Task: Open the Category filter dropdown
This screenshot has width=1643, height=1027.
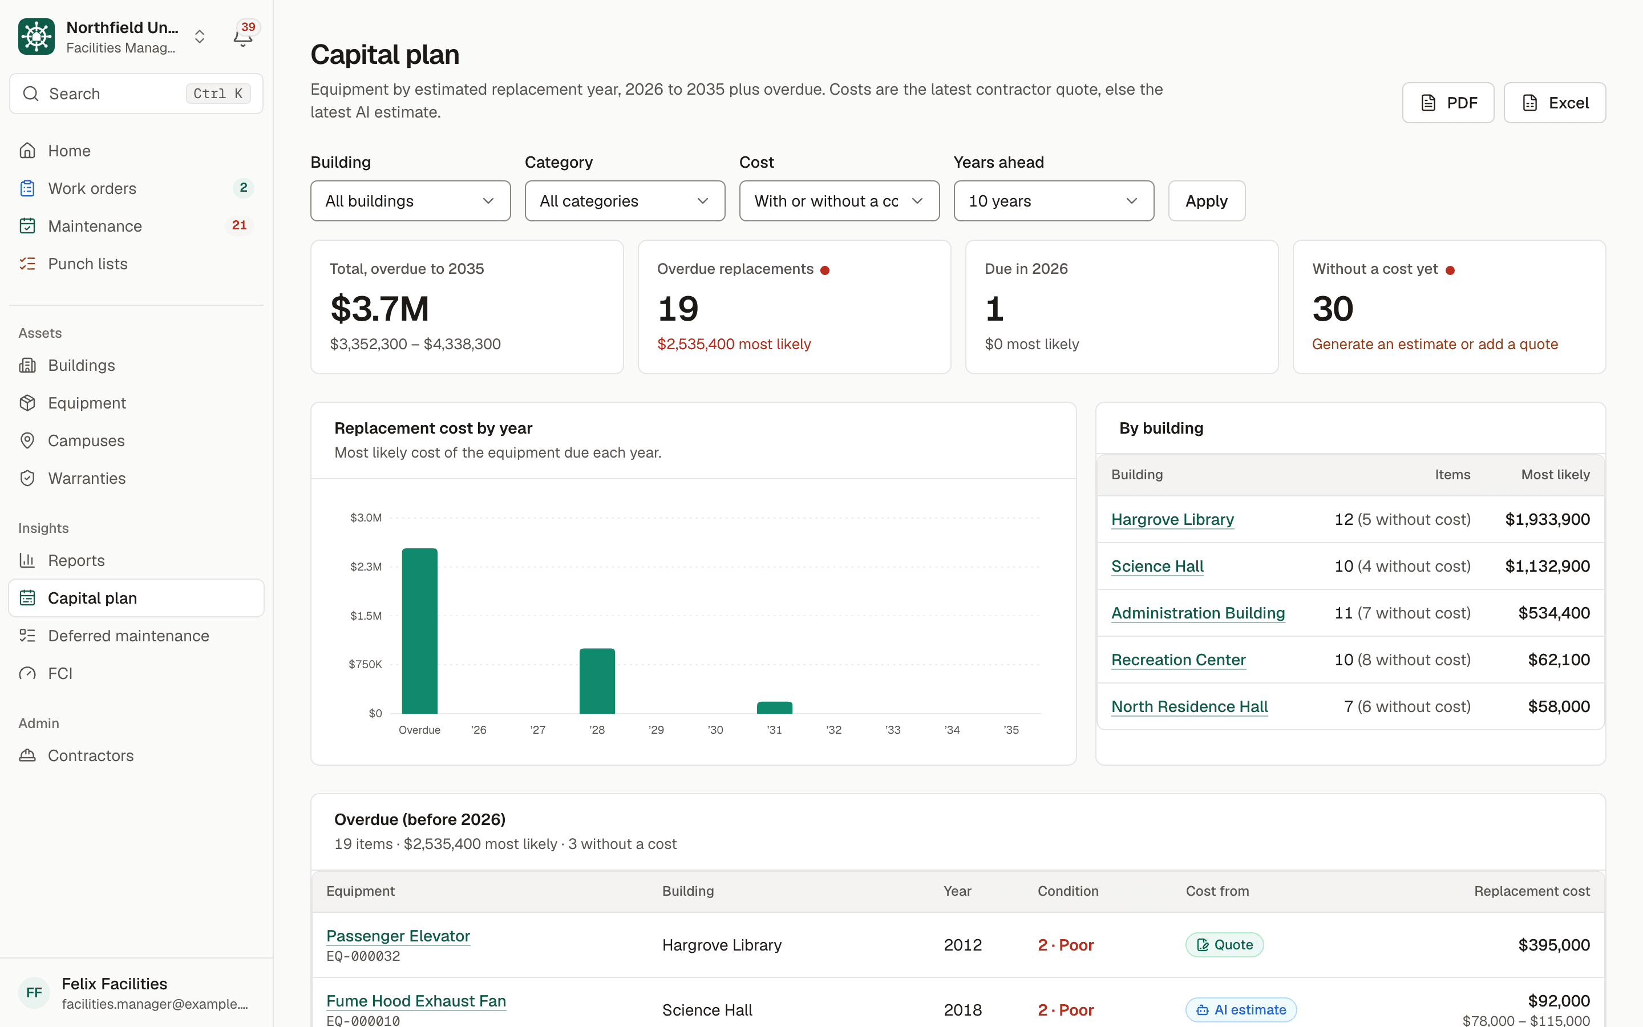Action: [x=625, y=201]
